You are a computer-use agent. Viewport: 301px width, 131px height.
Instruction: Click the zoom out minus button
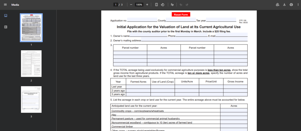point(131,5)
